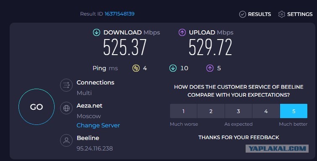The height and width of the screenshot is (161, 317).
Task: Open RESULTS via the checkmark icon
Action: tap(242, 14)
